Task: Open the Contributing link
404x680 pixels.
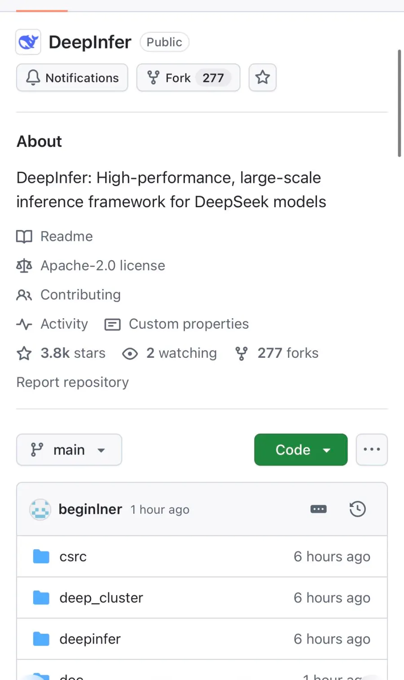Action: tap(80, 295)
